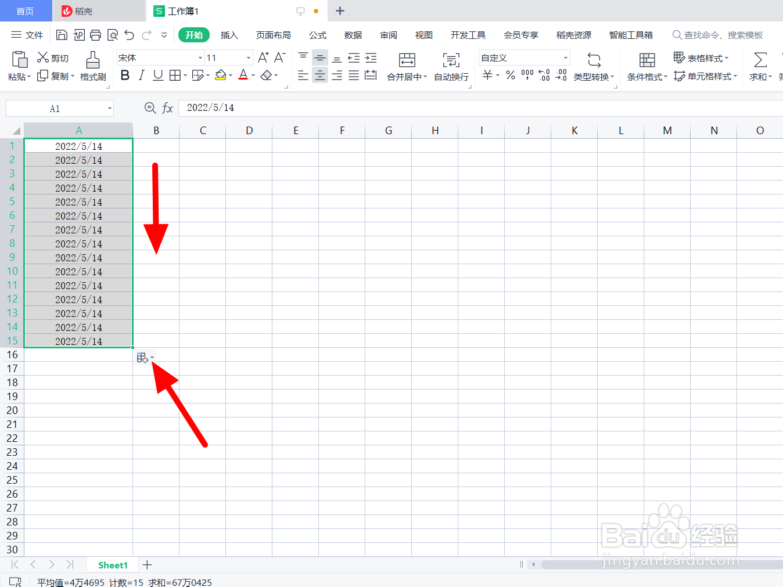Click the horizontal scrollbar thumb

(662, 564)
